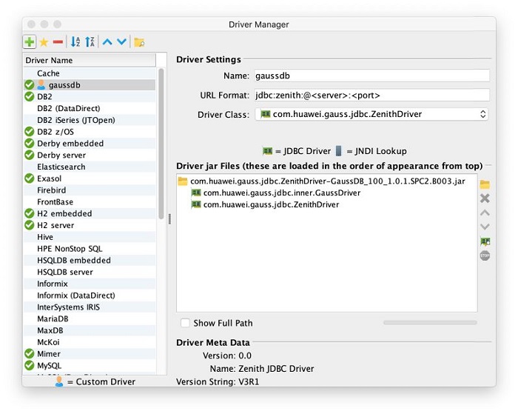
Task: Select the FrontBase driver
Action: (x=90, y=201)
